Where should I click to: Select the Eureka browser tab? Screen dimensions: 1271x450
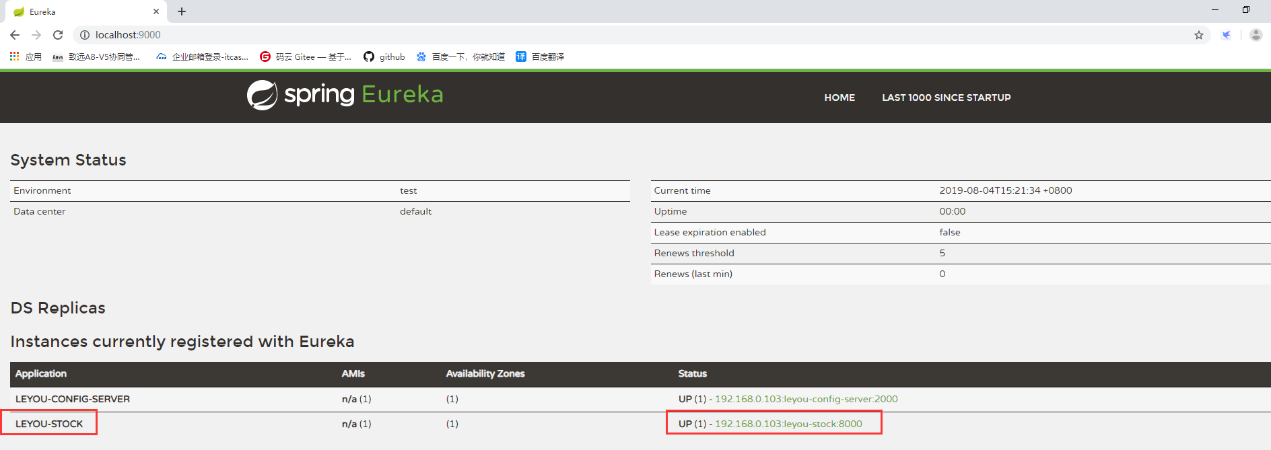click(x=85, y=11)
